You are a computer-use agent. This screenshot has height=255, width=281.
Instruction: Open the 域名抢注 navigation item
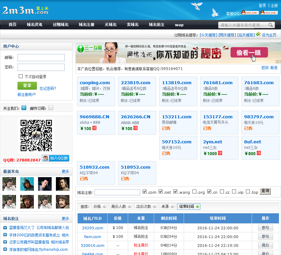[x=157, y=25]
